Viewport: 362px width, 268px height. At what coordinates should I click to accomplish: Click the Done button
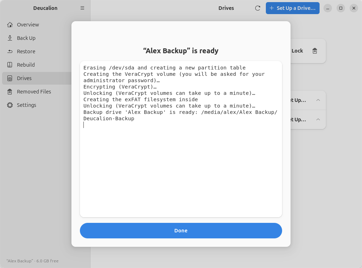click(181, 231)
